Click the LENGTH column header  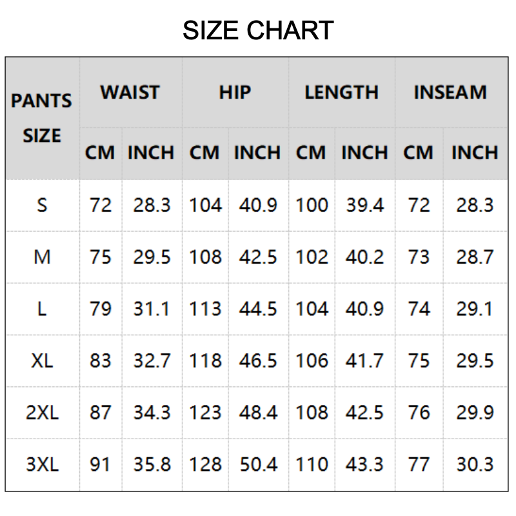(x=341, y=92)
